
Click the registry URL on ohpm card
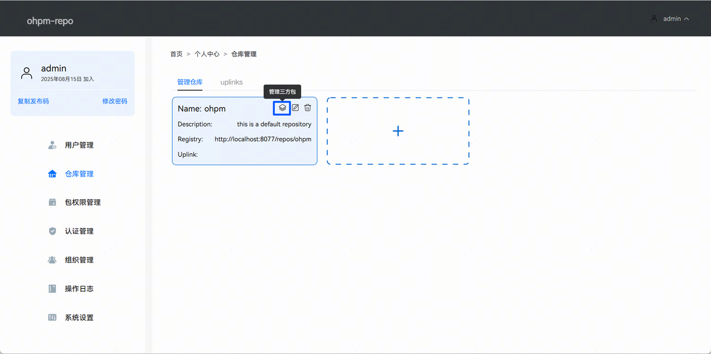pyautogui.click(x=262, y=139)
